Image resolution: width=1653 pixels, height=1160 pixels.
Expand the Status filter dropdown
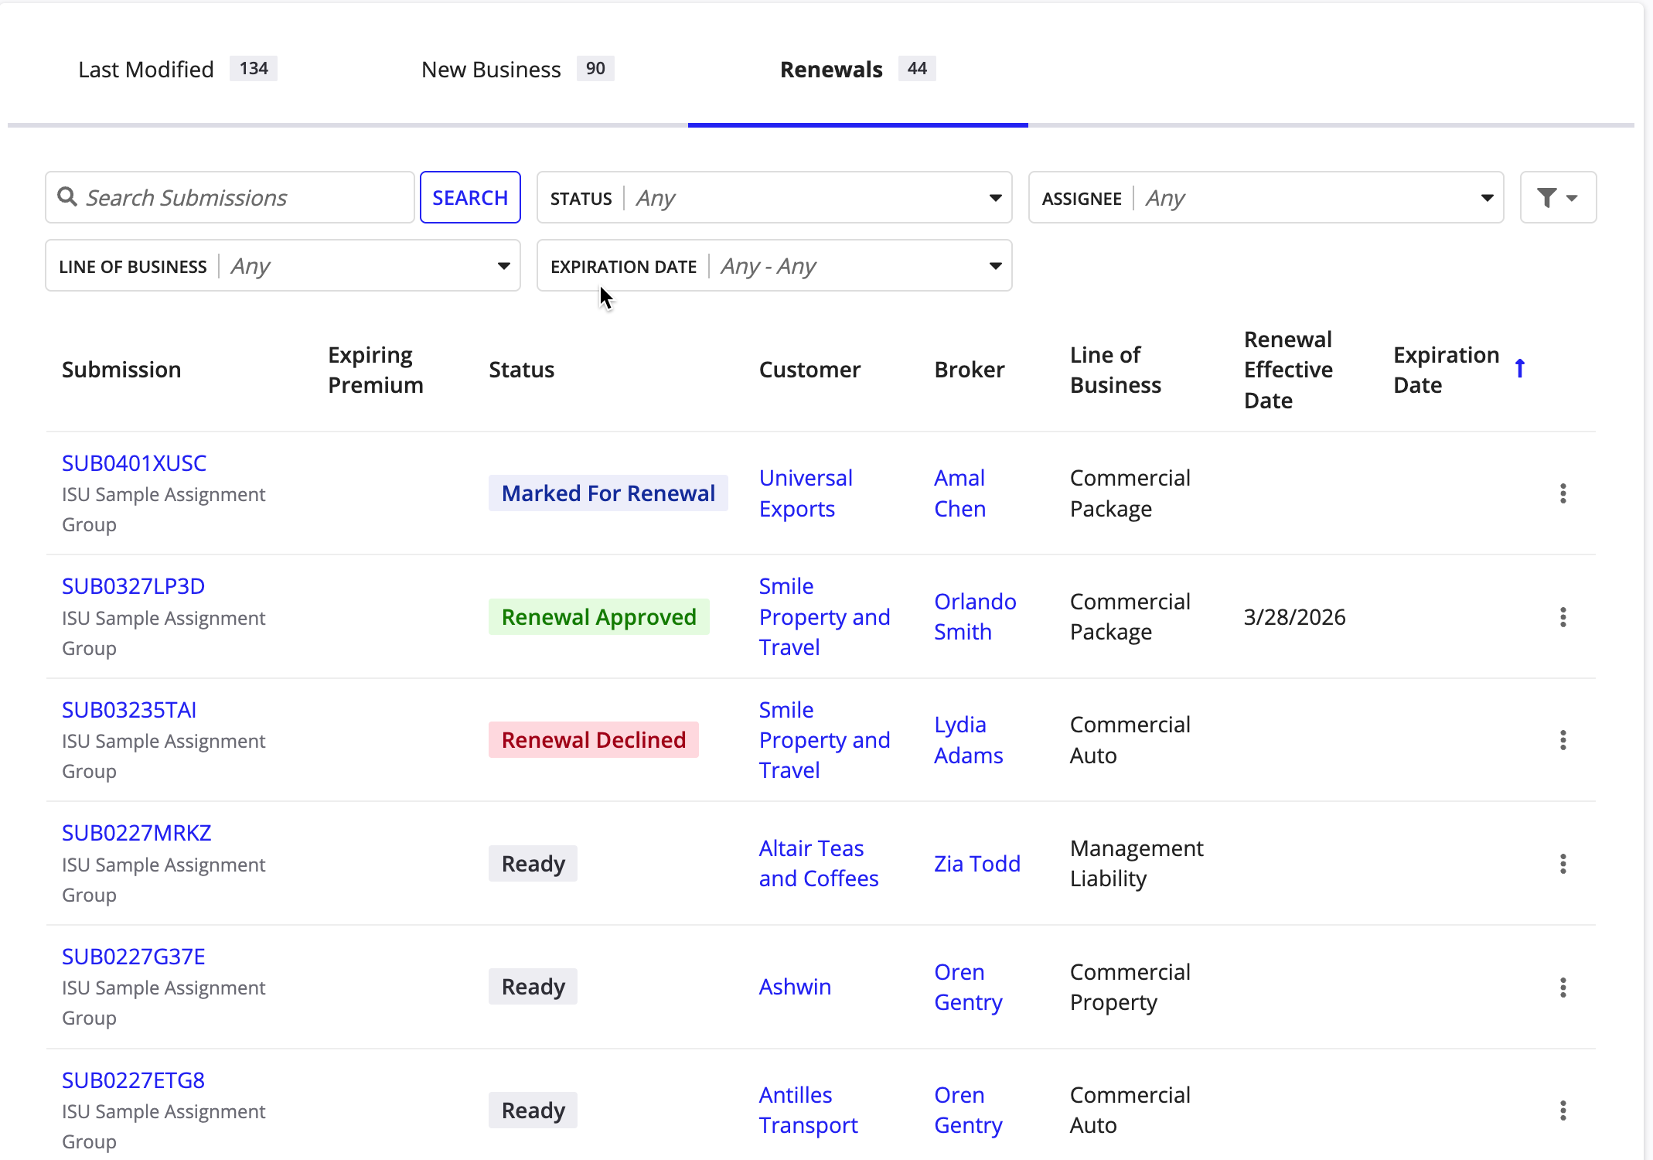pos(774,198)
